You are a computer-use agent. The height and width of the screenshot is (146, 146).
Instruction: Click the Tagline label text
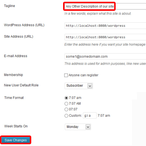tap(9, 6)
